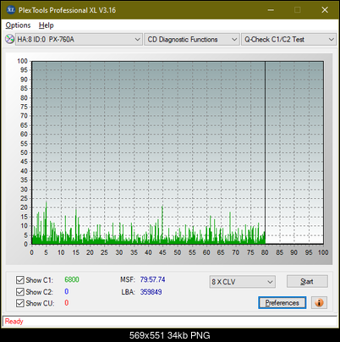This screenshot has width=340, height=342.
Task: Click the disc drive icon beside the drive selector
Action: (x=9, y=39)
